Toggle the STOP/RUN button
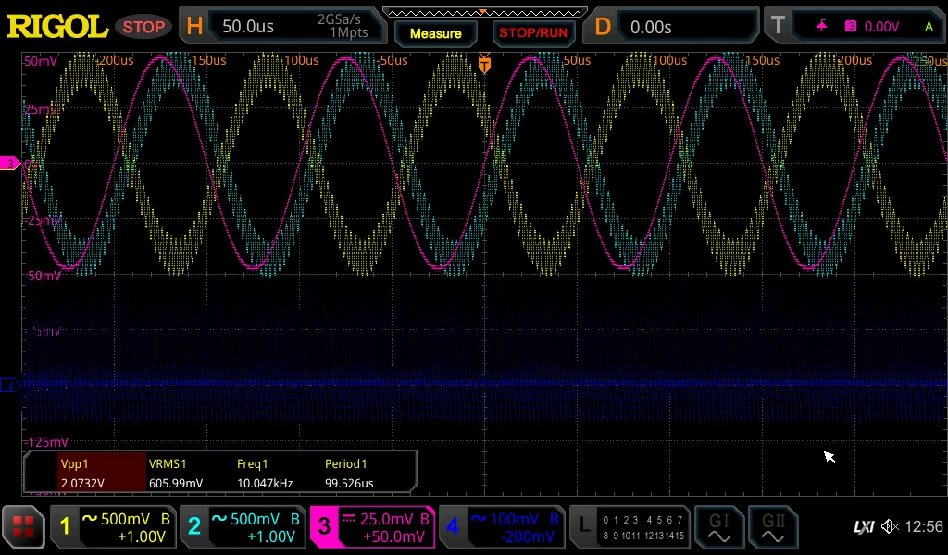The height and width of the screenshot is (555, 948). coord(533,32)
